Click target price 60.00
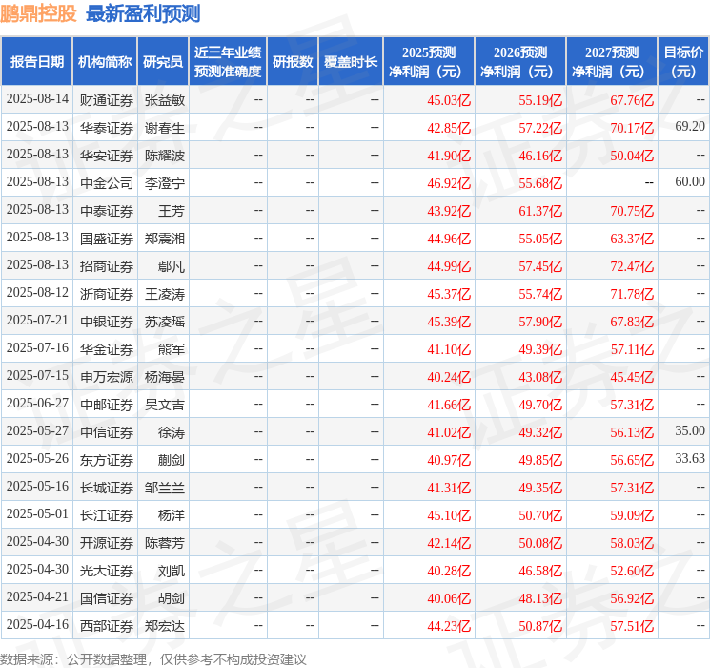This screenshot has height=668, width=710. 690,182
